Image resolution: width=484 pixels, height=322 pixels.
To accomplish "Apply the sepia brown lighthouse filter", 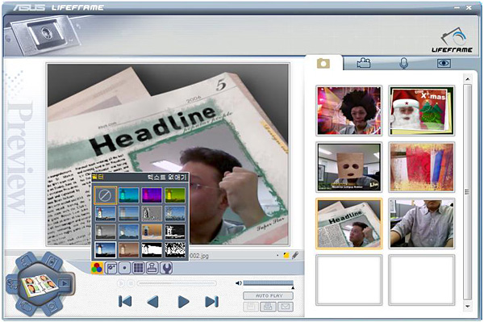I will pyautogui.click(x=129, y=249).
